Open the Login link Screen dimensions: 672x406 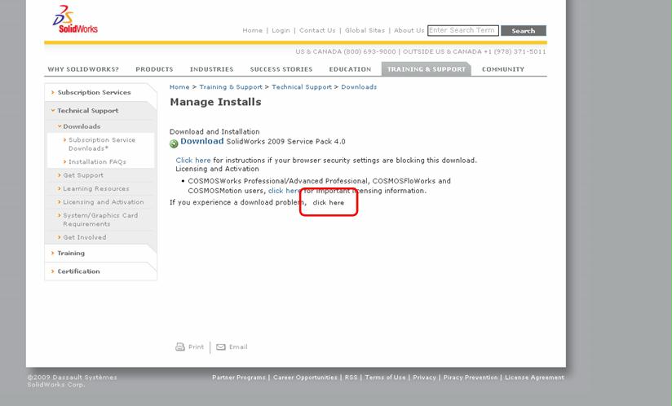pos(281,30)
